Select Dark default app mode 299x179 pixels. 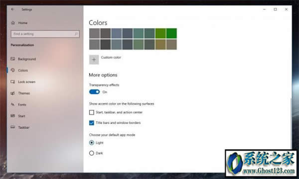pyautogui.click(x=92, y=153)
